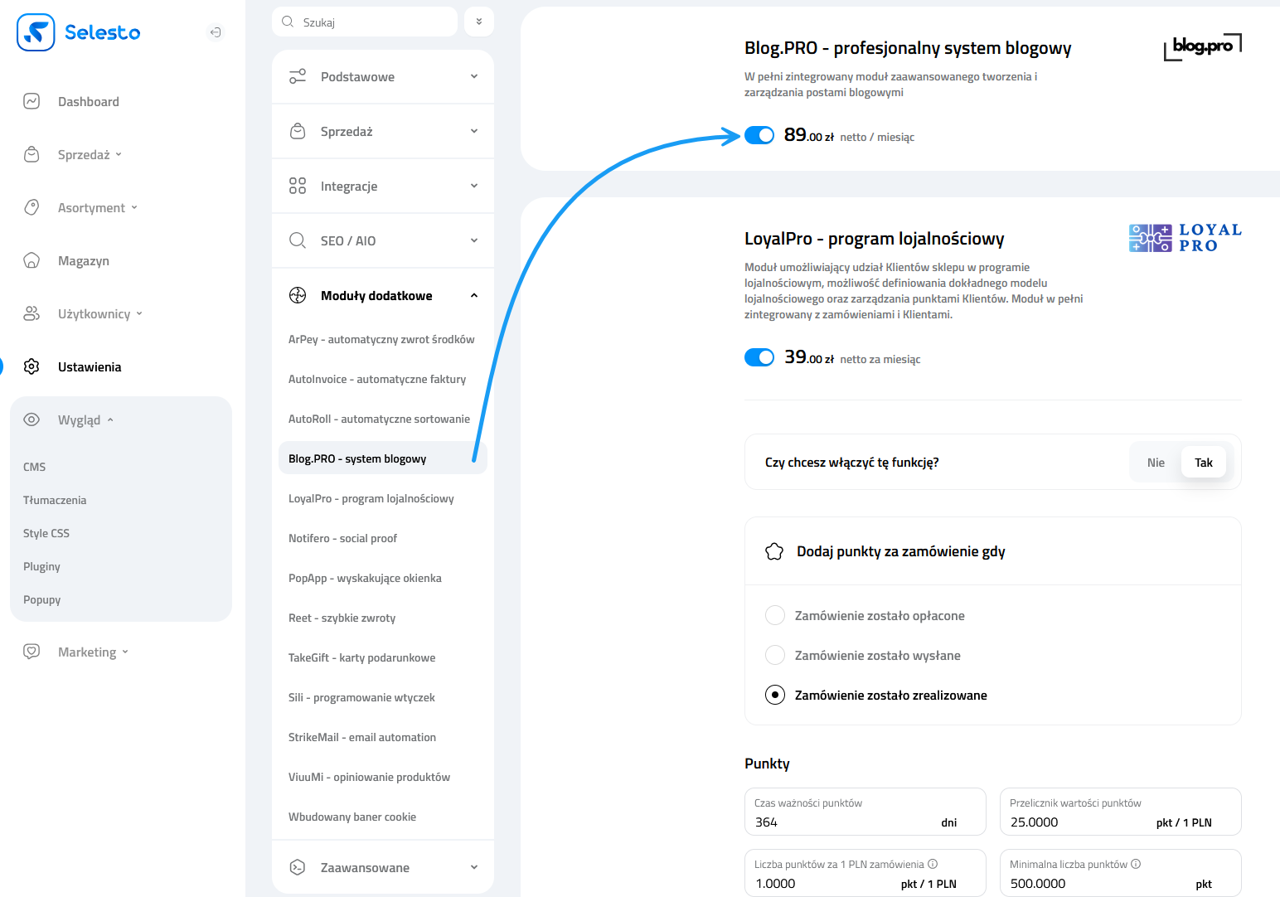Click the Magazyn warehouse icon

click(x=32, y=260)
